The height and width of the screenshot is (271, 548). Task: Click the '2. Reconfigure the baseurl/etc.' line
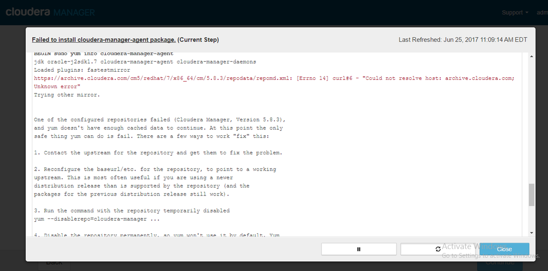pyautogui.click(x=155, y=169)
